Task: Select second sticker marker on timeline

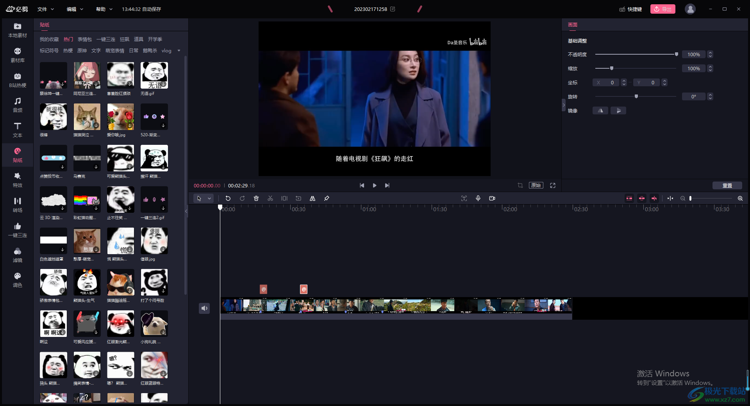Action: (x=304, y=289)
